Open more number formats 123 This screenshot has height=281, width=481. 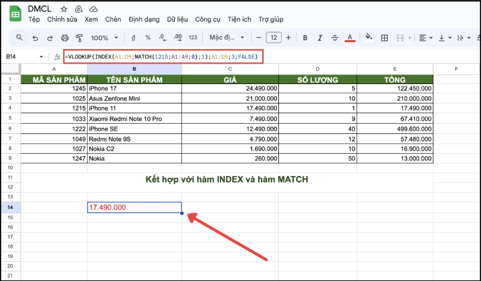pyautogui.click(x=192, y=38)
